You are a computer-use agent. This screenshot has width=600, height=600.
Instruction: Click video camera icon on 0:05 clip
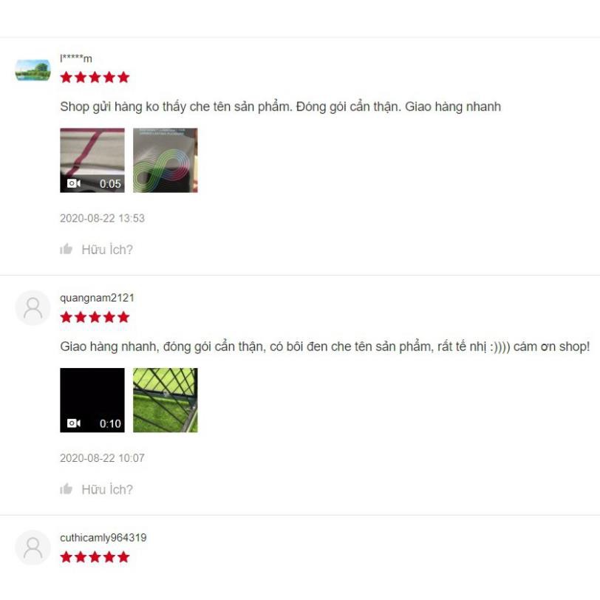(73, 183)
